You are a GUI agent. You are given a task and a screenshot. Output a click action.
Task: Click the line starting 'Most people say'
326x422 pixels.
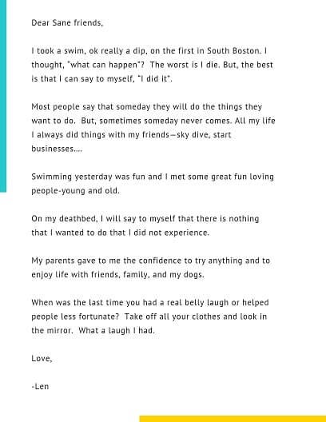(x=147, y=107)
